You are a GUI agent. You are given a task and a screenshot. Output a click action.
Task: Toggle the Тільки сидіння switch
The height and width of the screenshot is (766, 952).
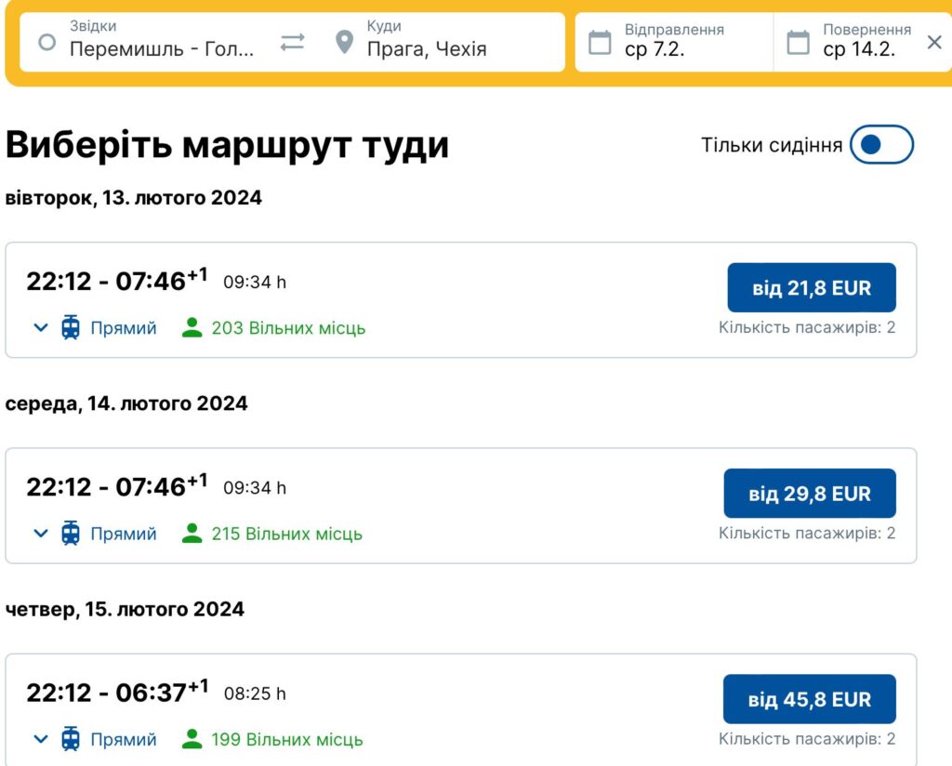click(881, 144)
